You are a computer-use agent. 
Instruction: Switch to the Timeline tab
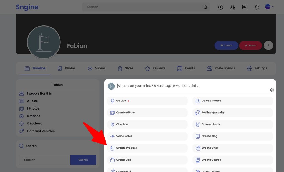(35, 68)
